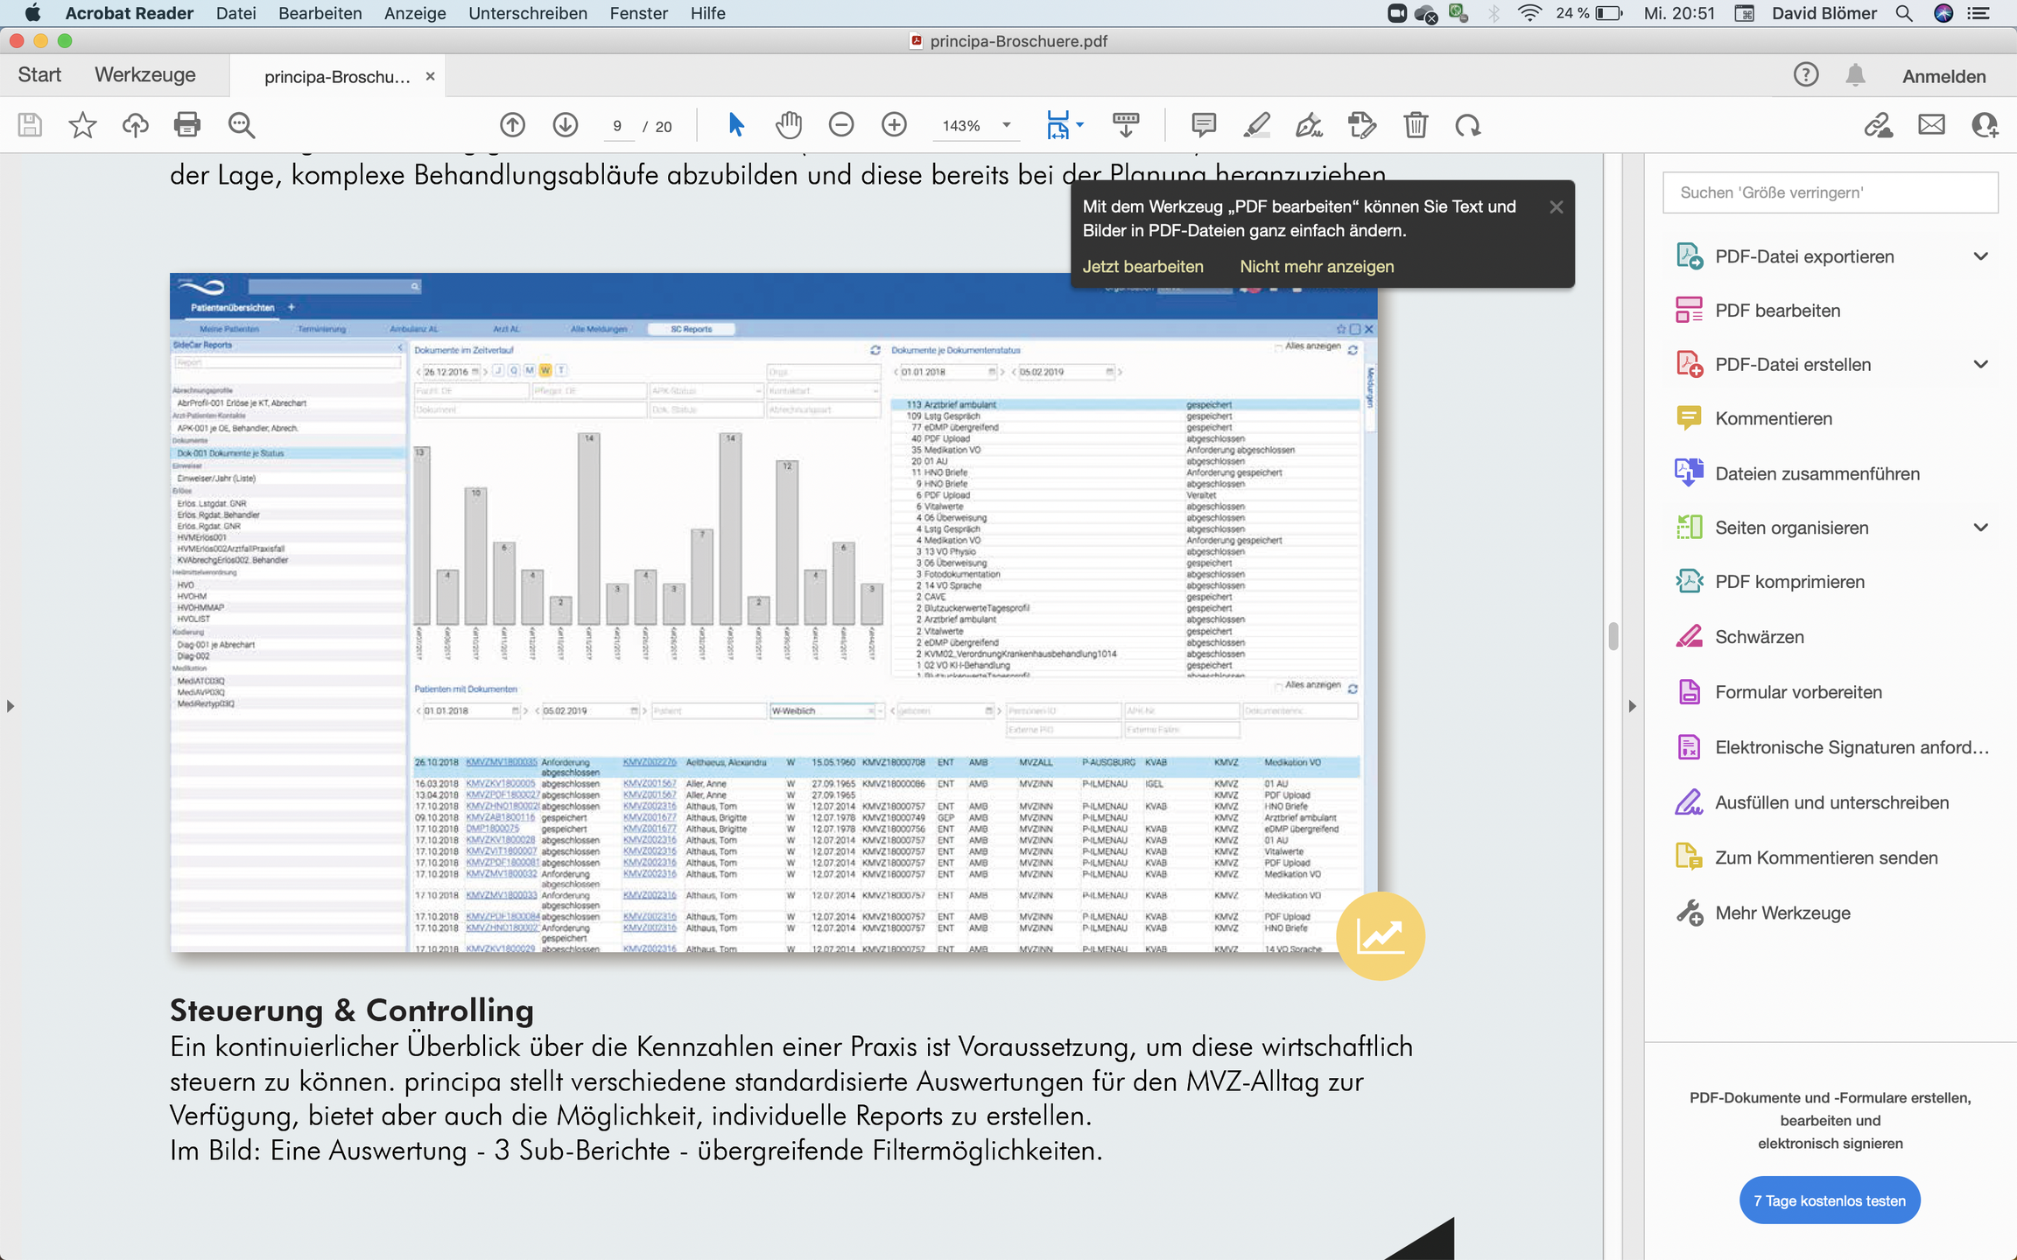Go to previous page arrow icon
Image resolution: width=2017 pixels, height=1260 pixels.
pos(513,125)
